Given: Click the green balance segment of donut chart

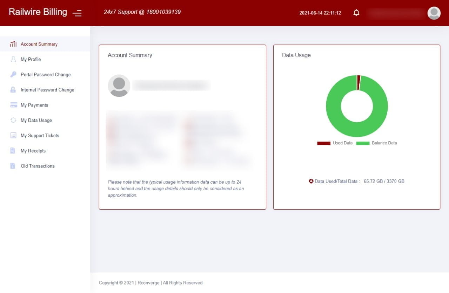Looking at the screenshot, I should 357,129.
